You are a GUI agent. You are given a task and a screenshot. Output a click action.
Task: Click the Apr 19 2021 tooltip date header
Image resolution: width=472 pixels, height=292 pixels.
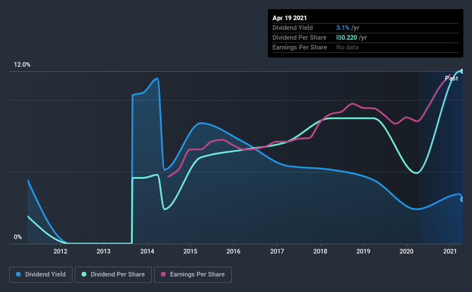[290, 18]
